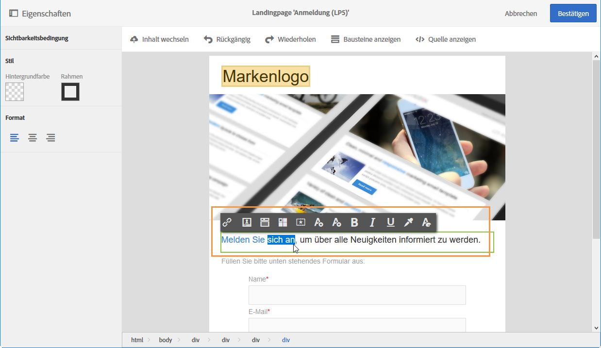601x348 pixels.
Task: Center align the text
Action: pos(33,138)
